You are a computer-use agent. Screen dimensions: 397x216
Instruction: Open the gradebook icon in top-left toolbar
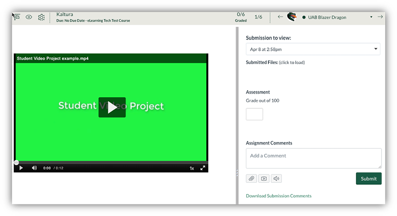click(17, 17)
